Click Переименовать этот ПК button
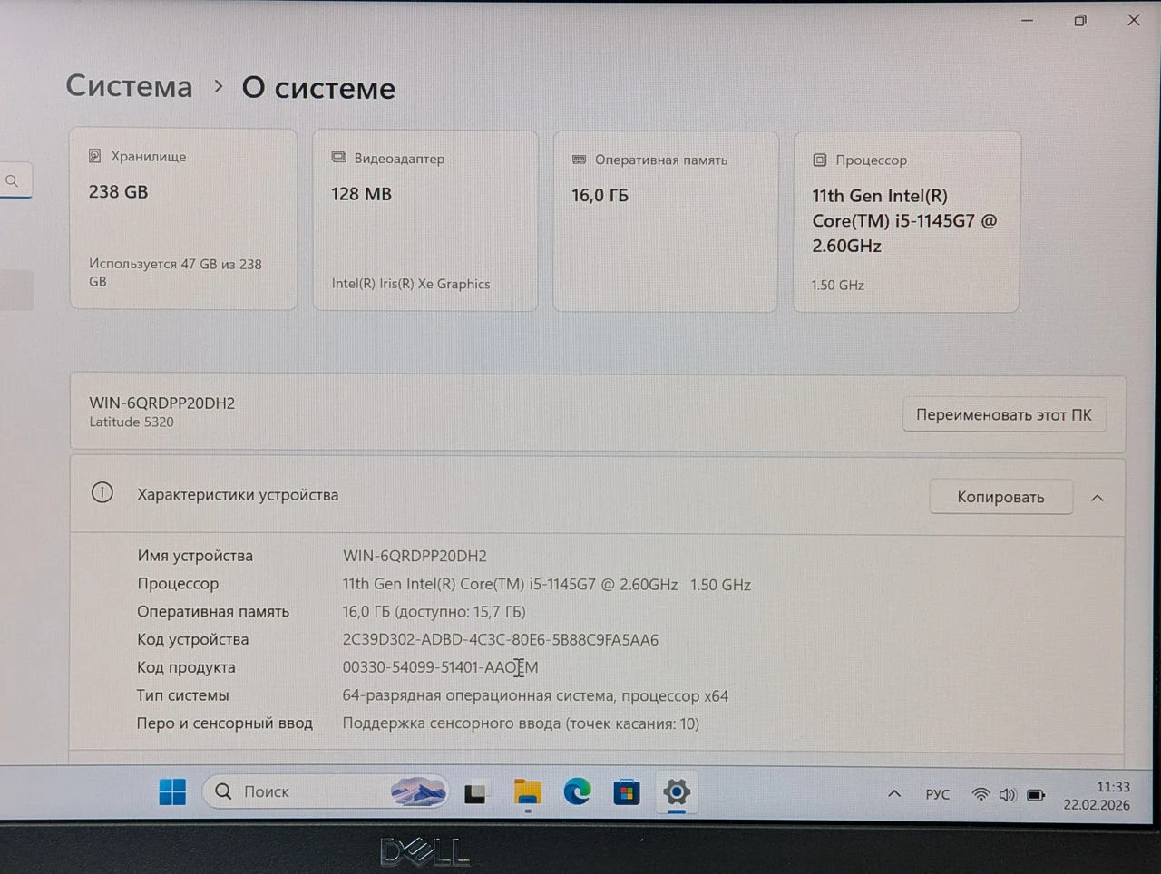1161x874 pixels. click(1004, 414)
